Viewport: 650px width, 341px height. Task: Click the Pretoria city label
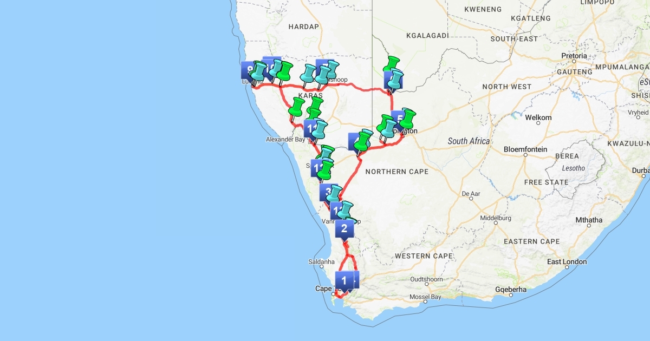[x=574, y=56]
